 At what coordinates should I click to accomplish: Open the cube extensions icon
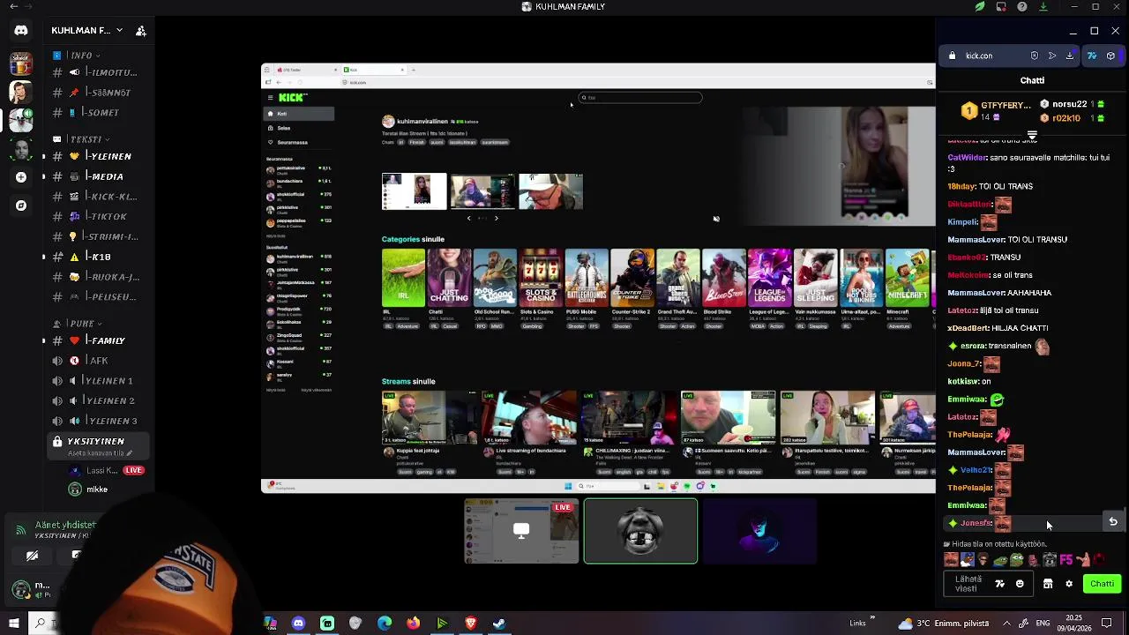(1110, 56)
